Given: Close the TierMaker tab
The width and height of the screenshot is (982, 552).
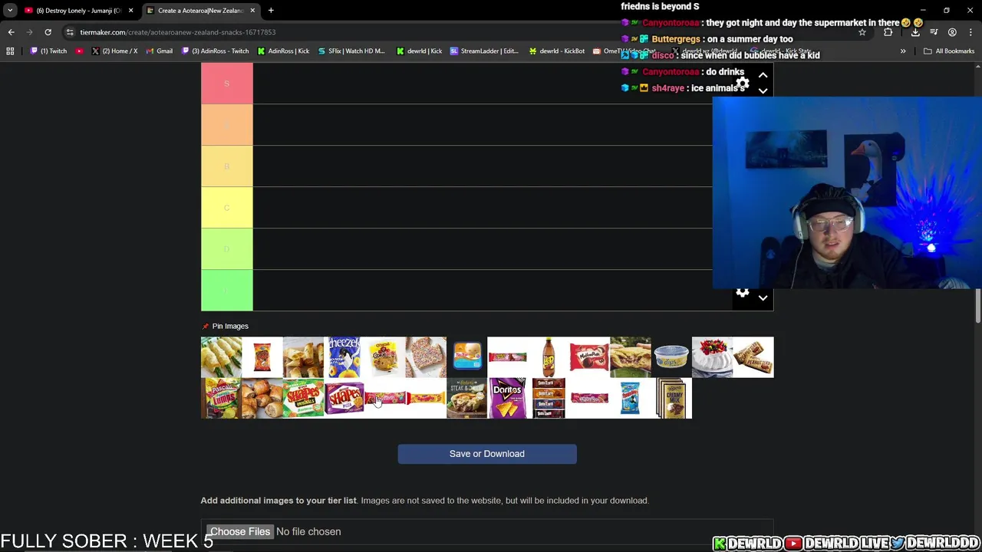Looking at the screenshot, I should click(x=252, y=11).
